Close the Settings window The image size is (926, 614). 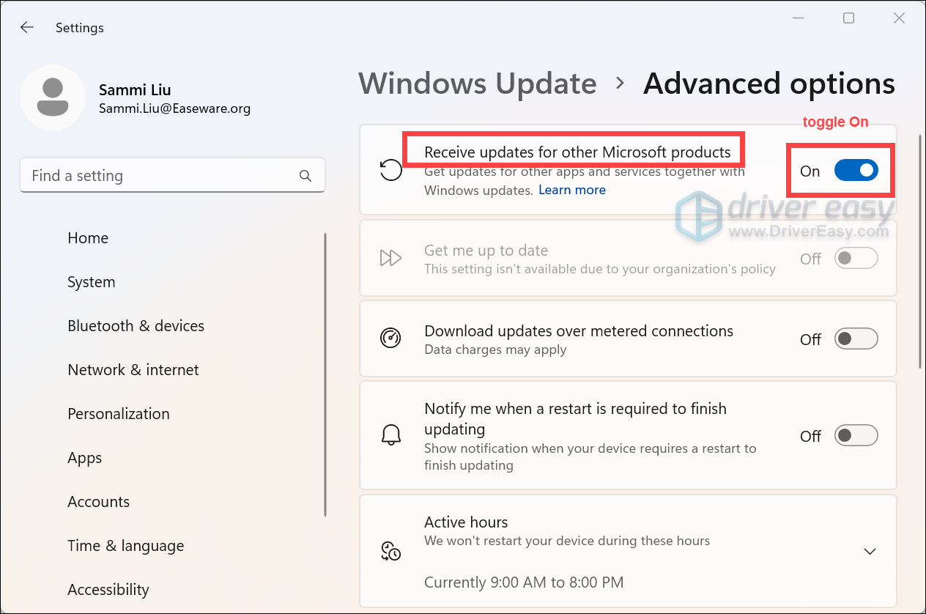pos(899,18)
